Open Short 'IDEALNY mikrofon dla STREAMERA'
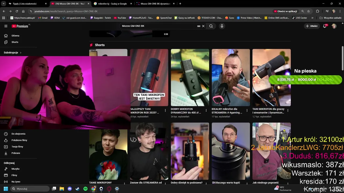The width and height of the screenshot is (344, 193). 231,77
